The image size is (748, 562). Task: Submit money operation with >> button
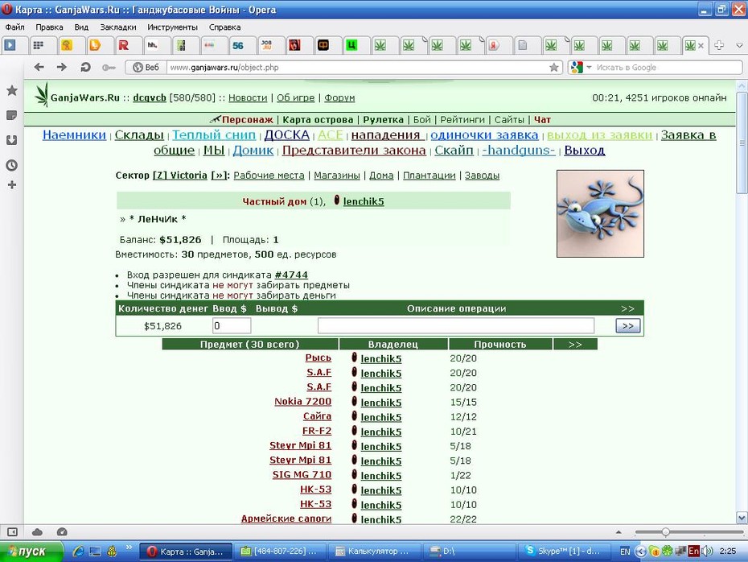pyautogui.click(x=628, y=325)
